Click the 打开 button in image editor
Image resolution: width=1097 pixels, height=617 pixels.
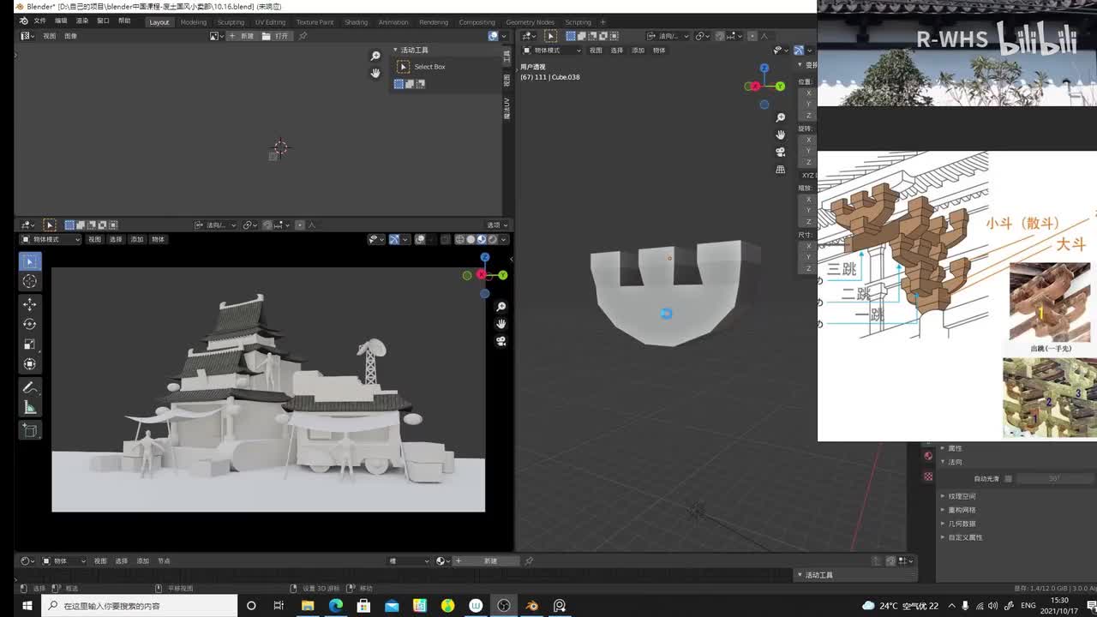[276, 36]
